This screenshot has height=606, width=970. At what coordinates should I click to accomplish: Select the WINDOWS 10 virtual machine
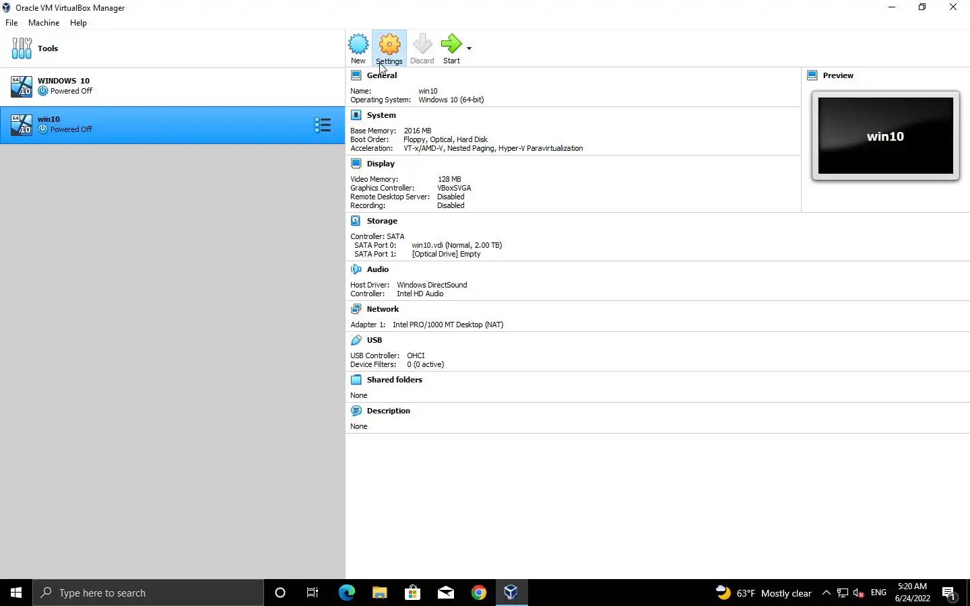click(x=172, y=86)
